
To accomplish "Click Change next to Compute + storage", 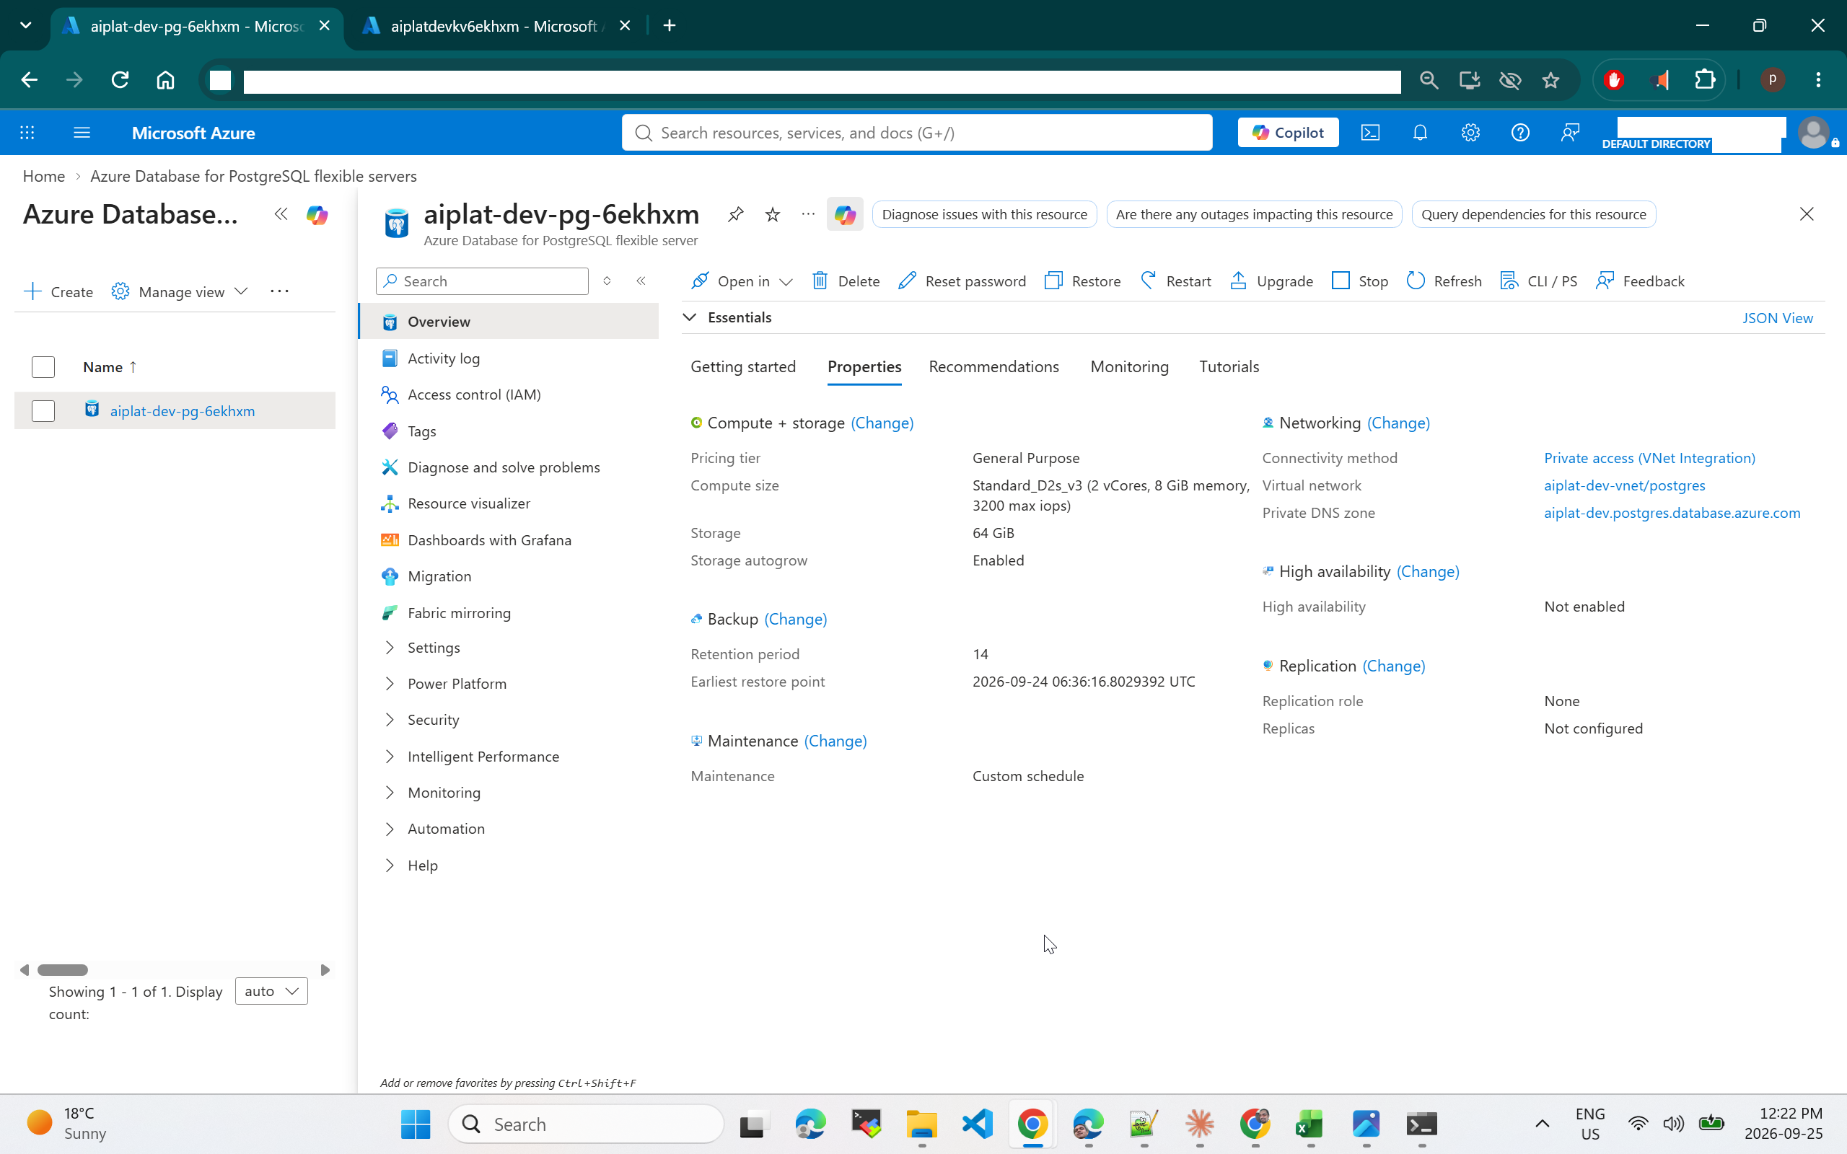I will point(882,423).
